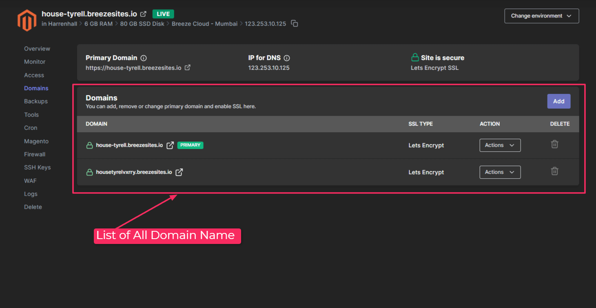The width and height of the screenshot is (596, 308).
Task: Open Cron section in sidebar
Action: click(x=31, y=128)
